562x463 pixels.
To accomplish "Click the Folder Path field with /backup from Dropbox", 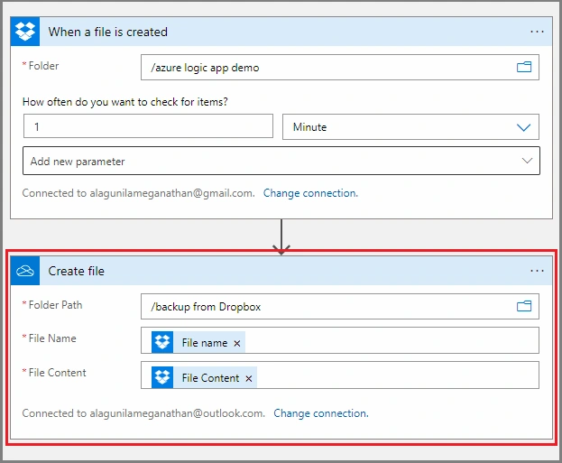I will click(340, 307).
